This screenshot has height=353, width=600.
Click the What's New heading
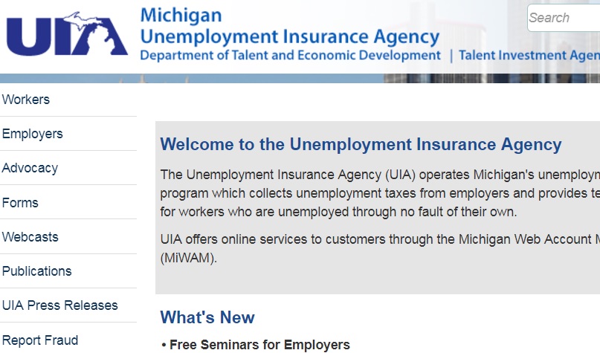pos(207,317)
